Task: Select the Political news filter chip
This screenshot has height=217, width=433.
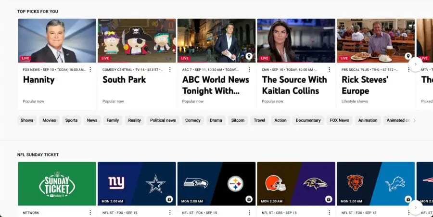Action: pos(163,120)
